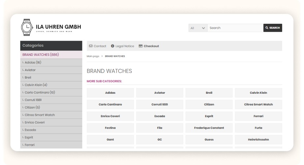Screen dimensions: 304x165
Task: Open Furla sub category tile
Action: pos(258,128)
